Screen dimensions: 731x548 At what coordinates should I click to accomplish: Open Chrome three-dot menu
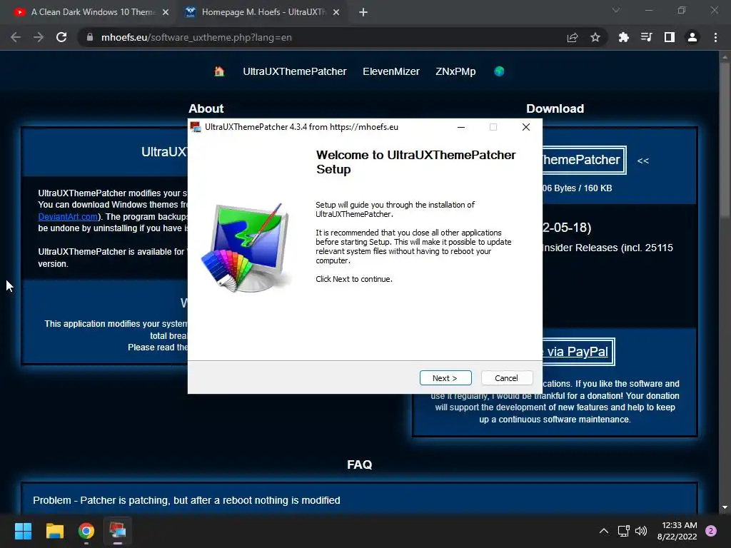pyautogui.click(x=715, y=37)
